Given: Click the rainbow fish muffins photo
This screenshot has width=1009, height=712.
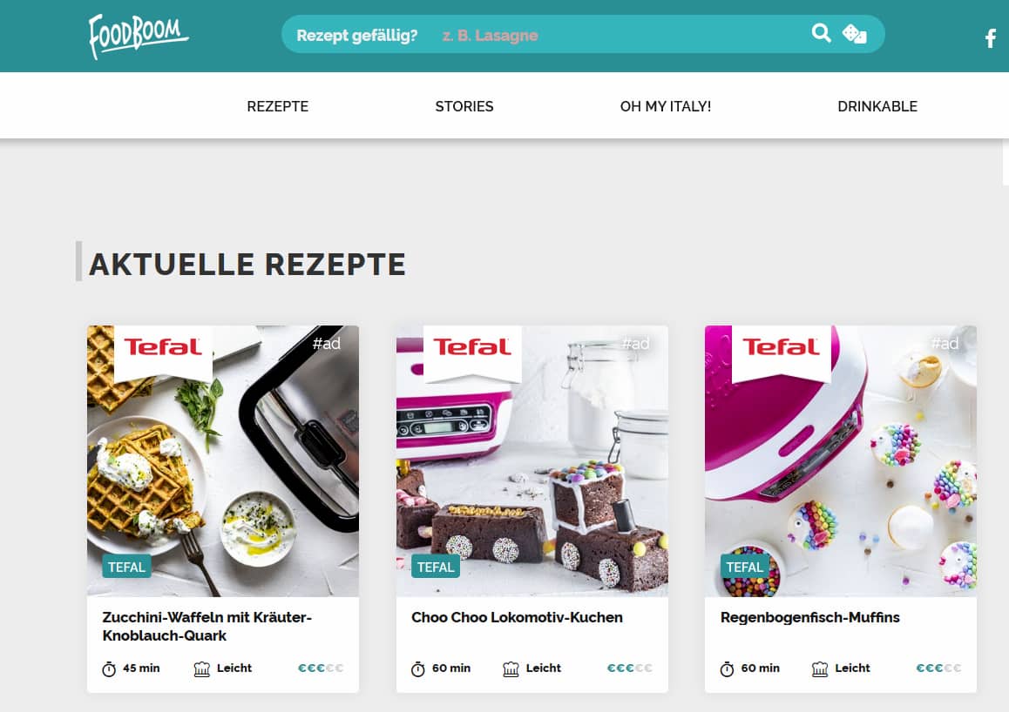Looking at the screenshot, I should tap(841, 460).
